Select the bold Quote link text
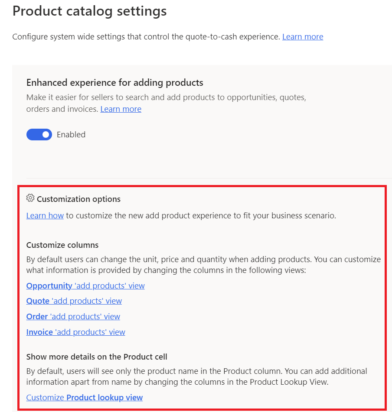392x412 pixels. click(38, 301)
